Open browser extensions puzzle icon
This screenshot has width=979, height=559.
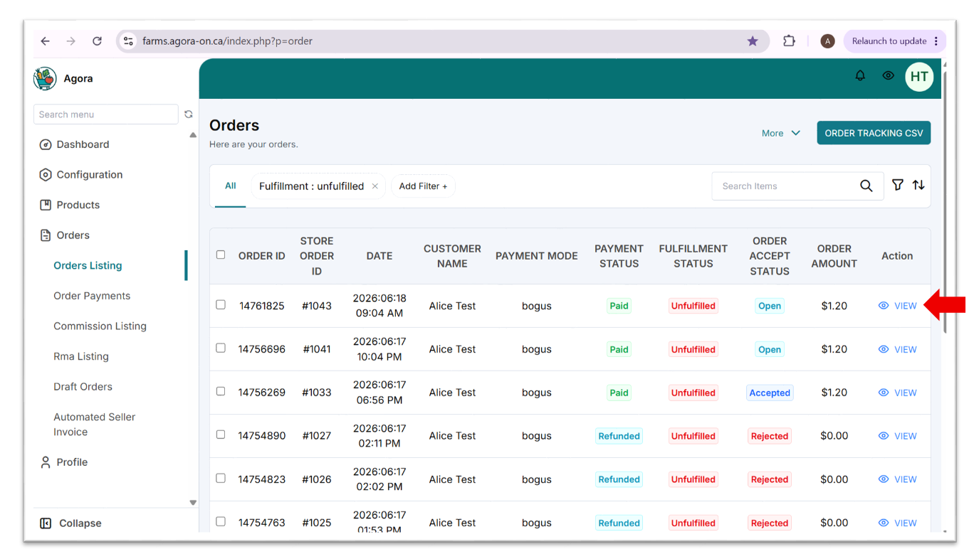789,41
